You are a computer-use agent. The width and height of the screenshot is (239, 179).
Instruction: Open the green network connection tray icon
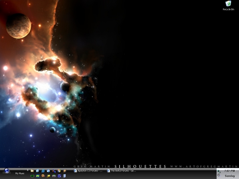pyautogui.click(x=219, y=171)
